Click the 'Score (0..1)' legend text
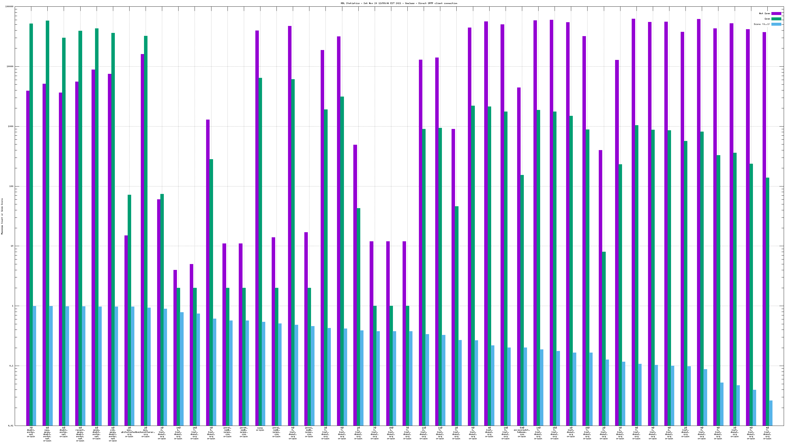Screen dimensions: 788x443 coord(762,24)
